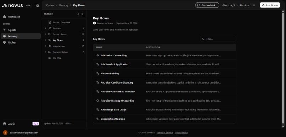Click the purple notification badge beside Admin
The width and height of the screenshot is (286, 137).
click(35, 124)
